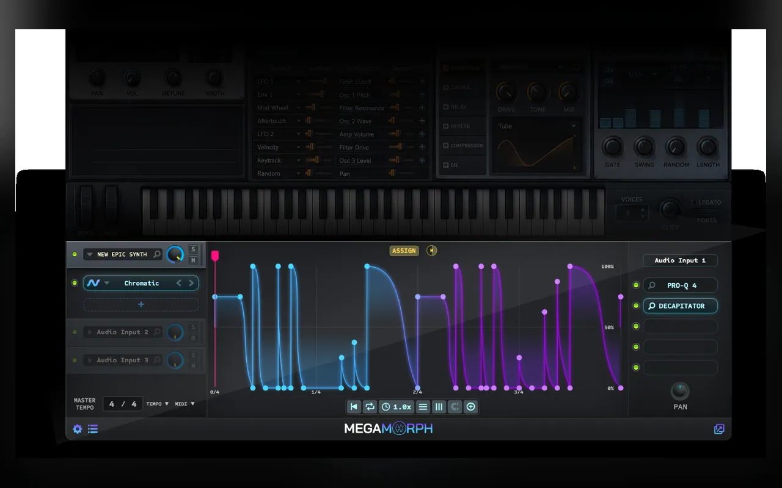Rewind the sequence to start
782x488 pixels.
coord(354,407)
